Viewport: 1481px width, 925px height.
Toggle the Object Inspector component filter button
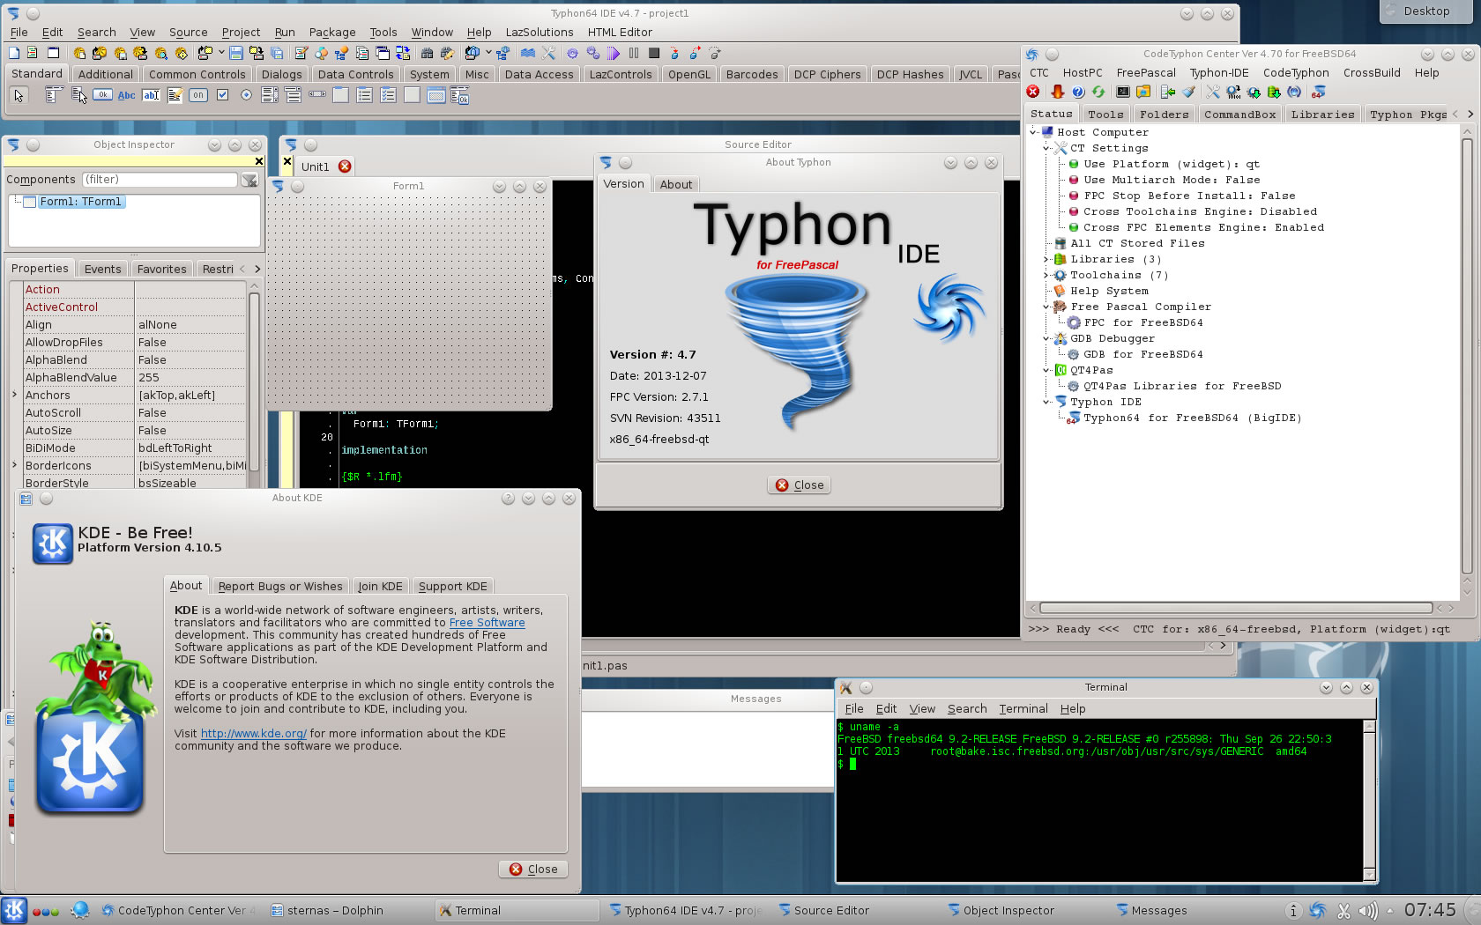tap(250, 180)
